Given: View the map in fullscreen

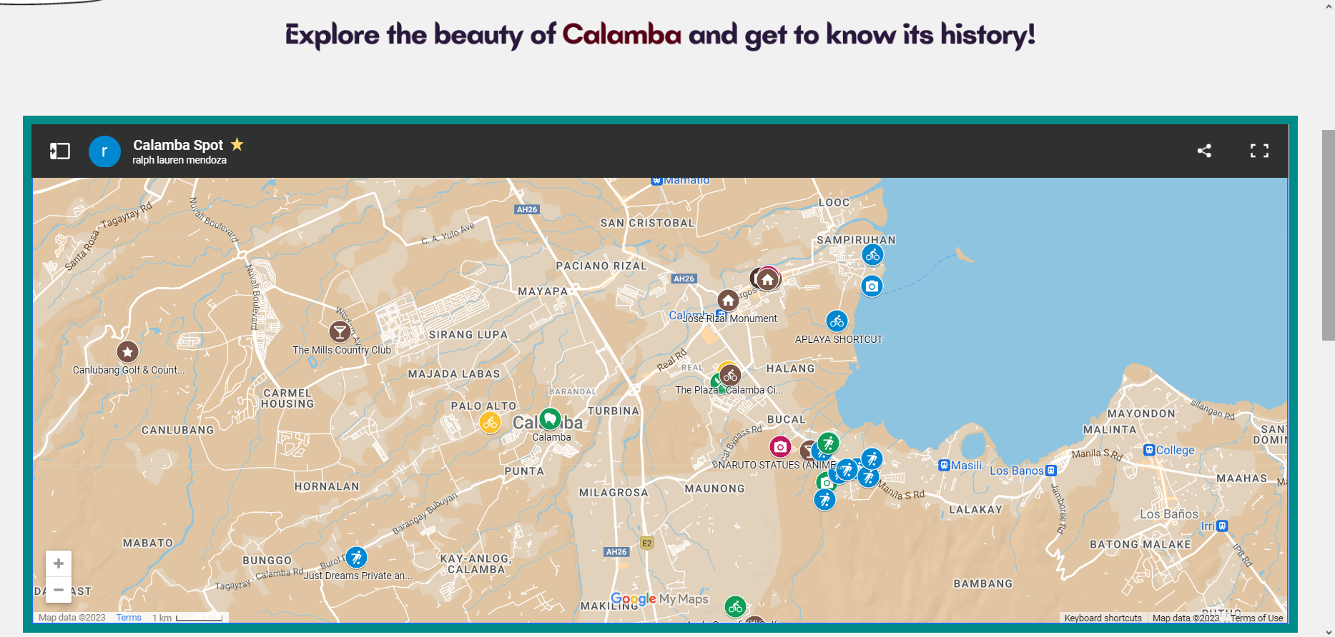Looking at the screenshot, I should [x=1259, y=151].
